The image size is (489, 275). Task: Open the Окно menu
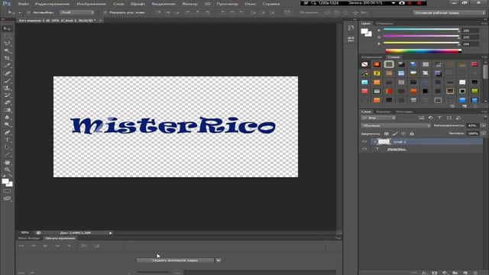251,4
